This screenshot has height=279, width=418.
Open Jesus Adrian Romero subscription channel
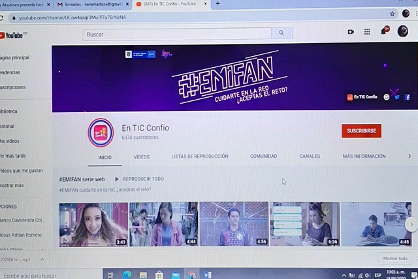tap(21, 235)
